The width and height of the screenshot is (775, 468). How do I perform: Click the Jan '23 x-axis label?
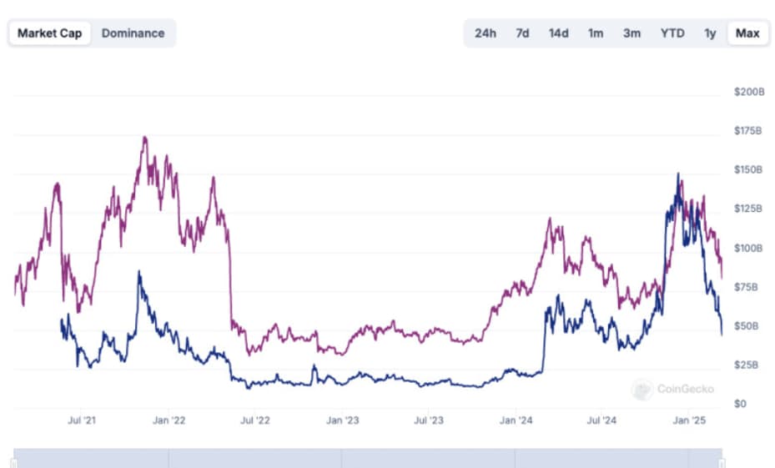pyautogui.click(x=342, y=420)
